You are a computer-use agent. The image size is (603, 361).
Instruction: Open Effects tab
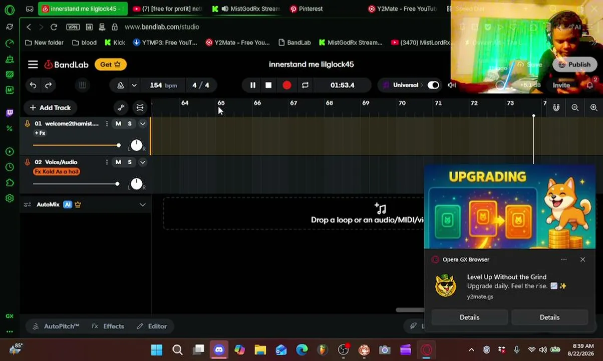pyautogui.click(x=108, y=326)
